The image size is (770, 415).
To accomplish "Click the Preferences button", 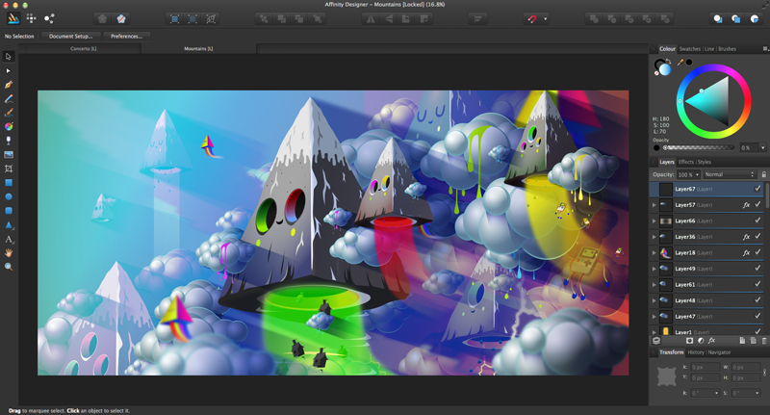I will tap(126, 36).
